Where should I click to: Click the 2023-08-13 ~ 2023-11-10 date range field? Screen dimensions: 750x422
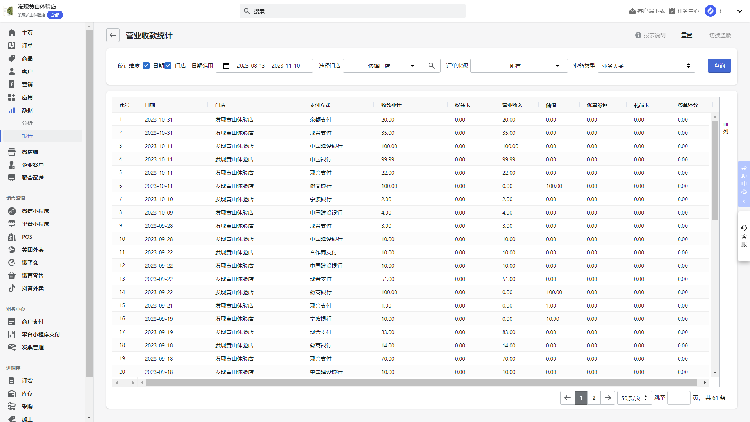[x=264, y=66]
